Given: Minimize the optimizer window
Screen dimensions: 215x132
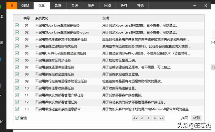Looking at the screenshot, I should coord(195,6).
